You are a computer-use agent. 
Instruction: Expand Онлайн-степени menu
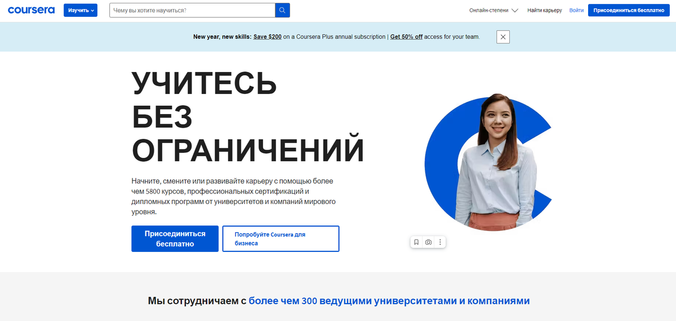coord(493,10)
